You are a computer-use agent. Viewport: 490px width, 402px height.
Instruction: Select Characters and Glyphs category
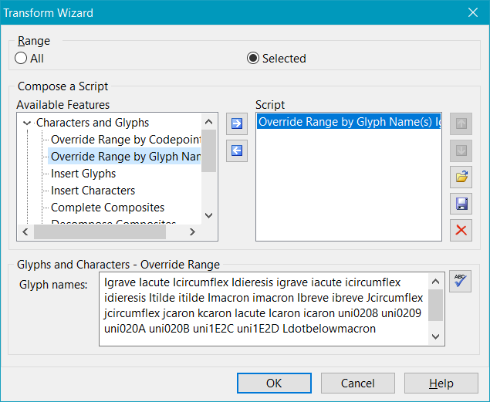click(x=93, y=123)
